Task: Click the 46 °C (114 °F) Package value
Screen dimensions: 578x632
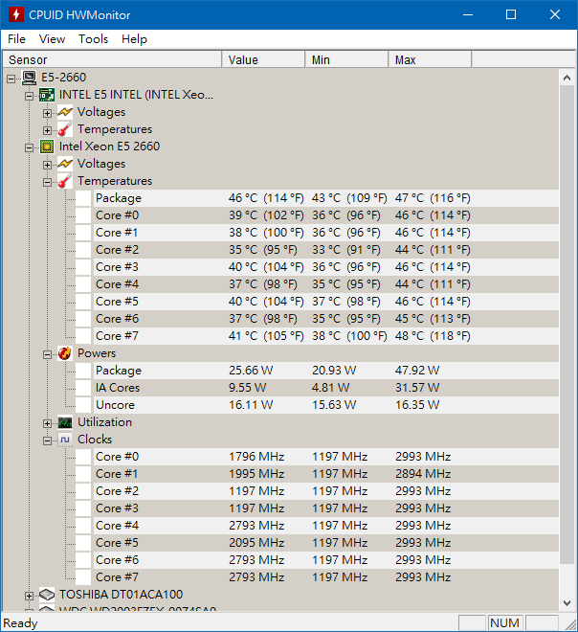Action: click(266, 198)
